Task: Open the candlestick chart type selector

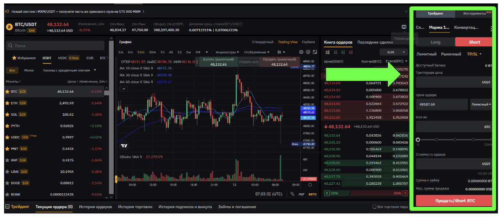Action: (281, 52)
